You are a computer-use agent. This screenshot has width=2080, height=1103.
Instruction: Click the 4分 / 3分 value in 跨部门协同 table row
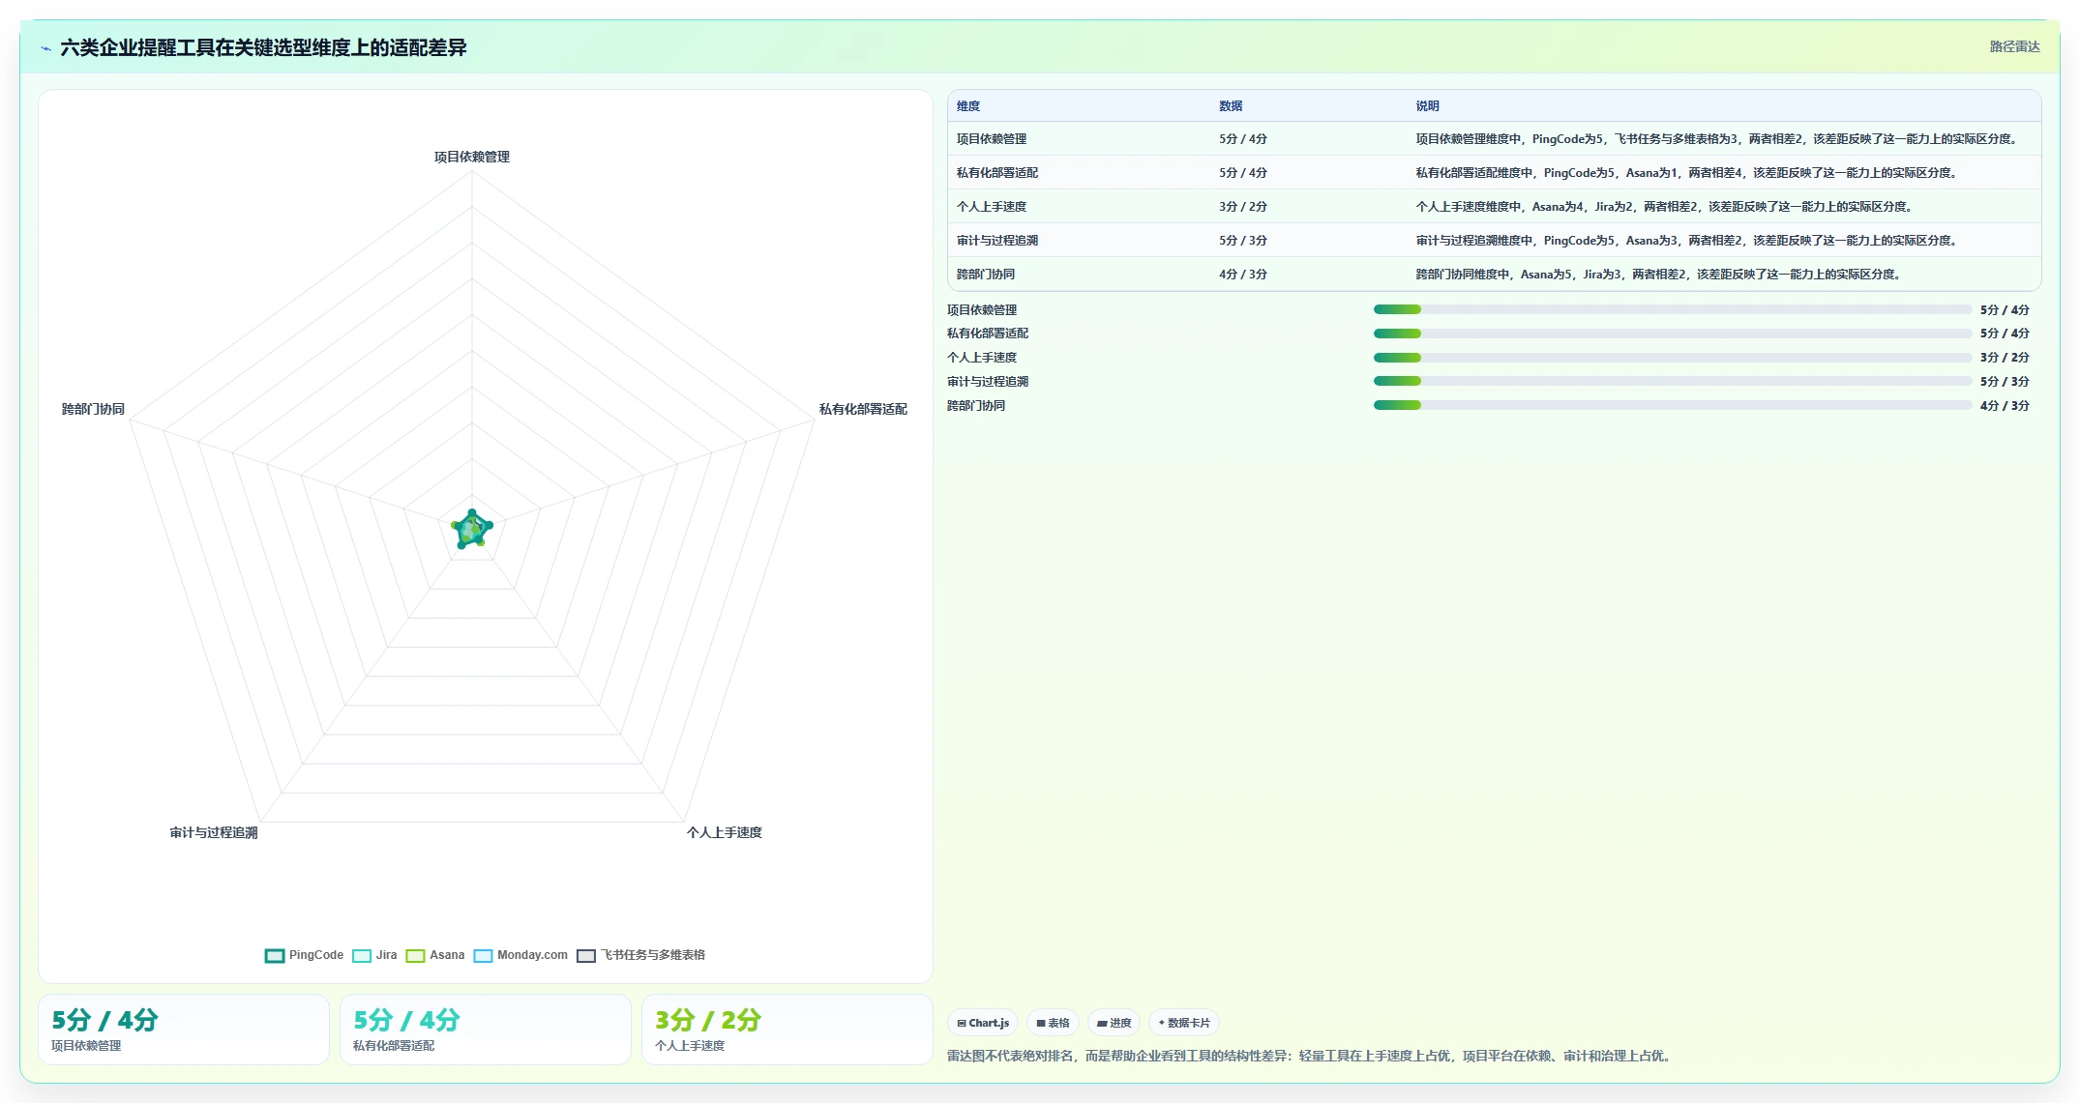point(1243,275)
